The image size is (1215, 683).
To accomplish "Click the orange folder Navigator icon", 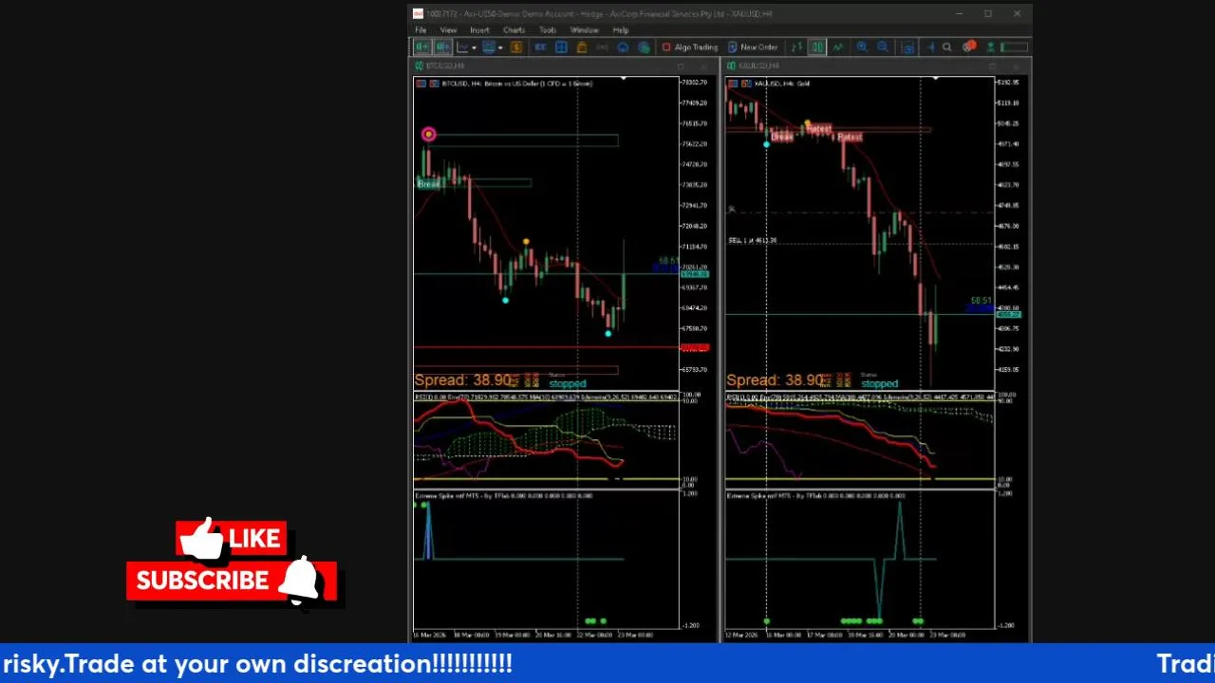I will [x=582, y=47].
